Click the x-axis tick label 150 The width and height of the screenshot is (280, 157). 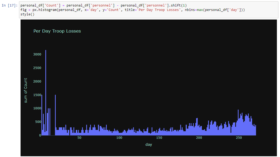(159, 138)
